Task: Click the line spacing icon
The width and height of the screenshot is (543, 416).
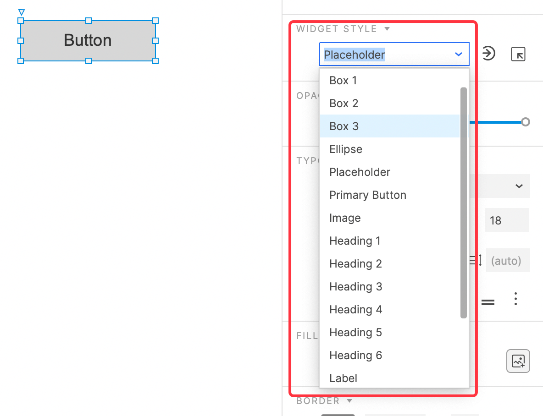Action: [x=476, y=260]
